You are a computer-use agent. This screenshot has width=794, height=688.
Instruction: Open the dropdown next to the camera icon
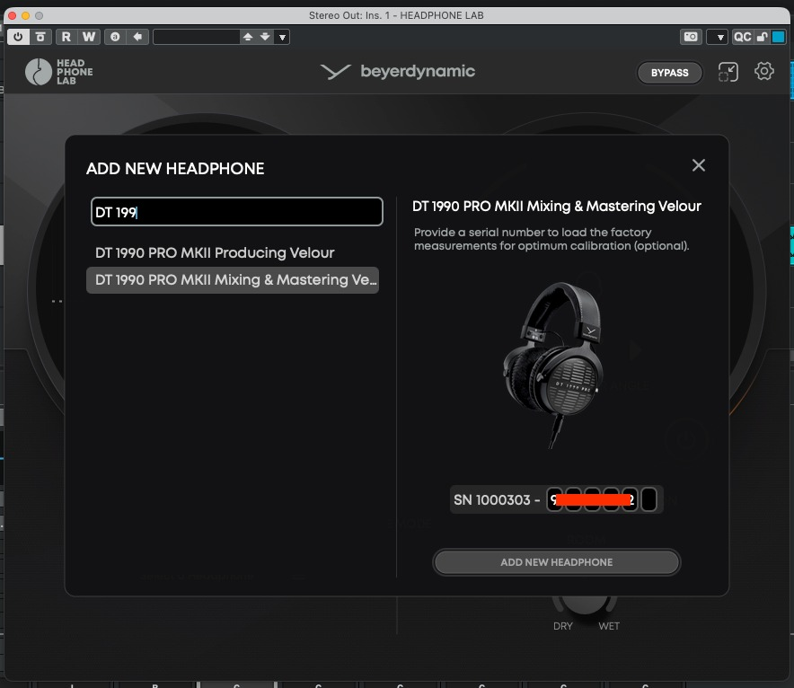click(717, 37)
